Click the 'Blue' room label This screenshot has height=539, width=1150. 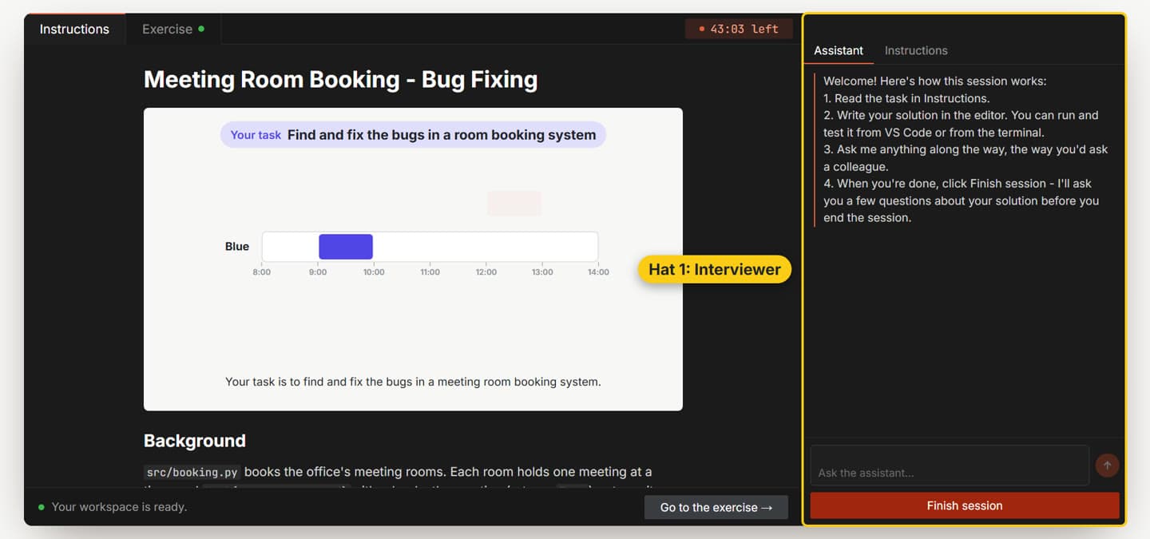(x=237, y=247)
